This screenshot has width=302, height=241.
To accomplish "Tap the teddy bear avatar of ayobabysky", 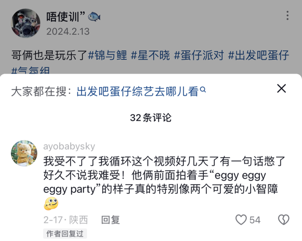I will point(24,153).
